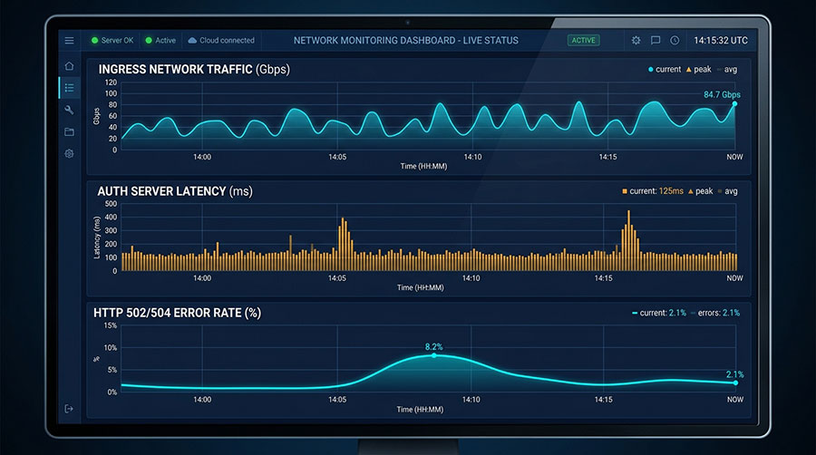Click the green ACTIVE badge

pos(583,40)
